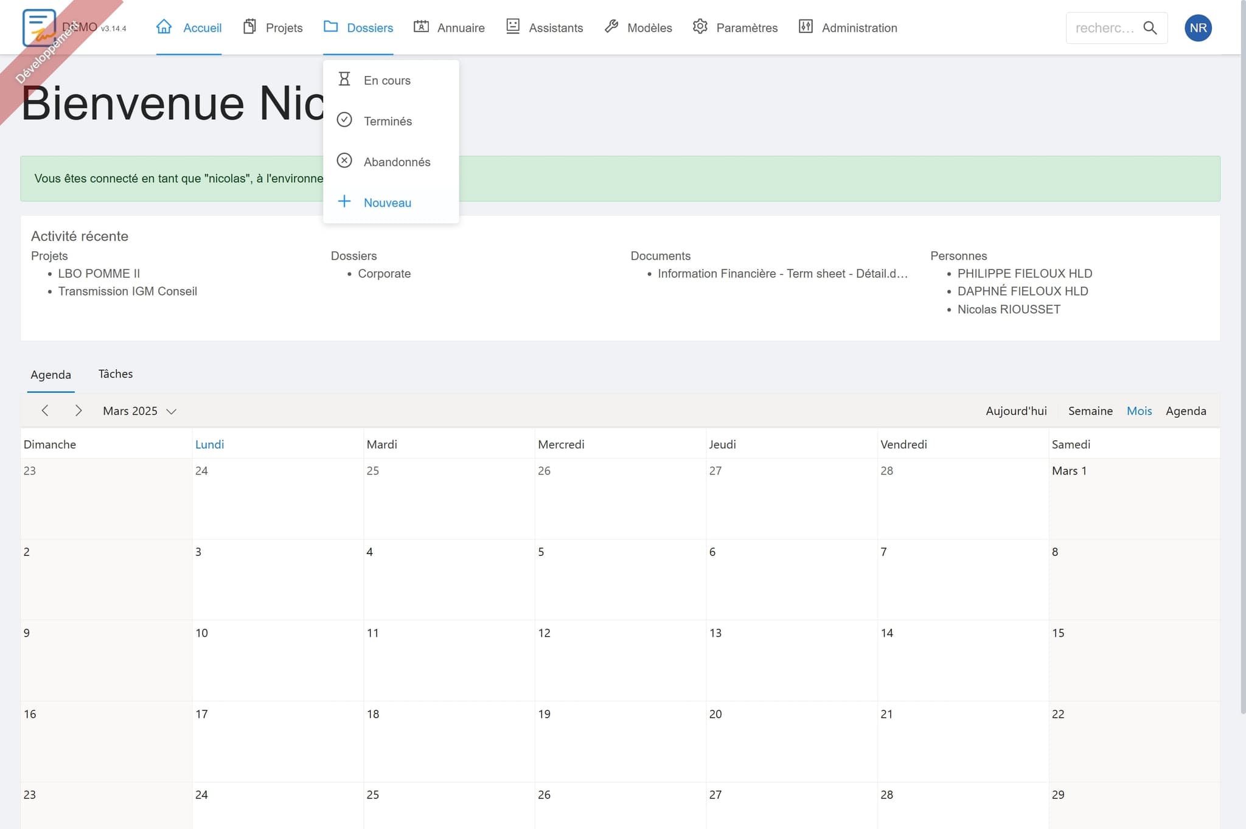
Task: Click the folder icon next to Dossiers
Action: 330,27
